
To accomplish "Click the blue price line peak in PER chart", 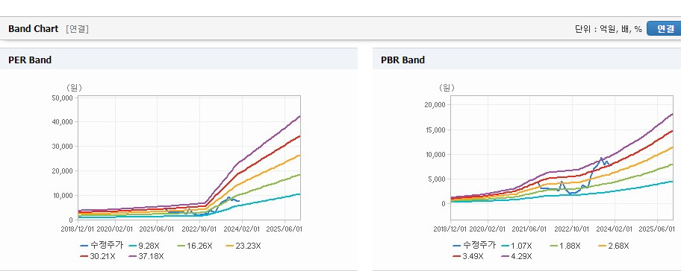I will click(x=228, y=197).
